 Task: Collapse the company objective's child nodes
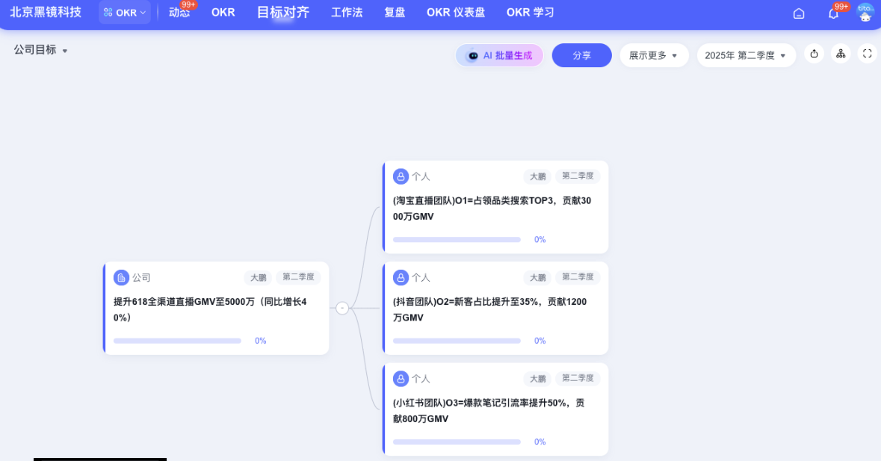click(342, 308)
